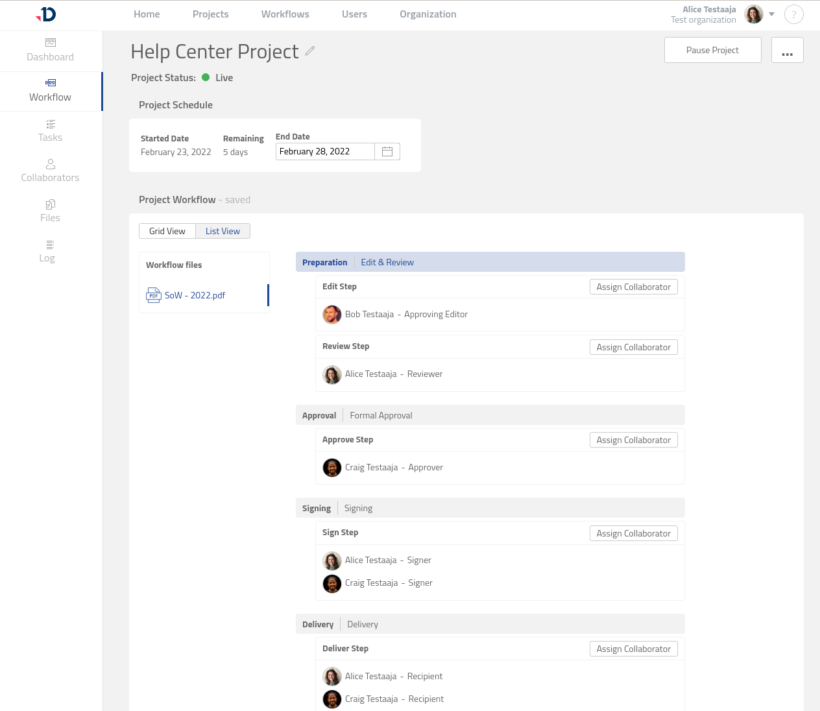Viewport: 820px width, 711px height.
Task: Open the three-dots more options menu
Action: [x=787, y=50]
